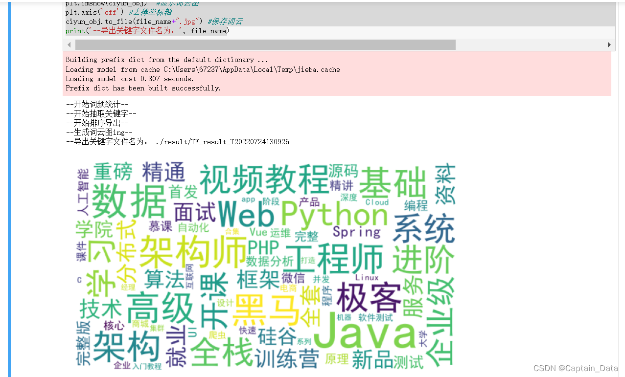Image resolution: width=625 pixels, height=377 pixels.
Task: Click the horizontal scrollbar thumb under the code
Action: pyautogui.click(x=265, y=45)
